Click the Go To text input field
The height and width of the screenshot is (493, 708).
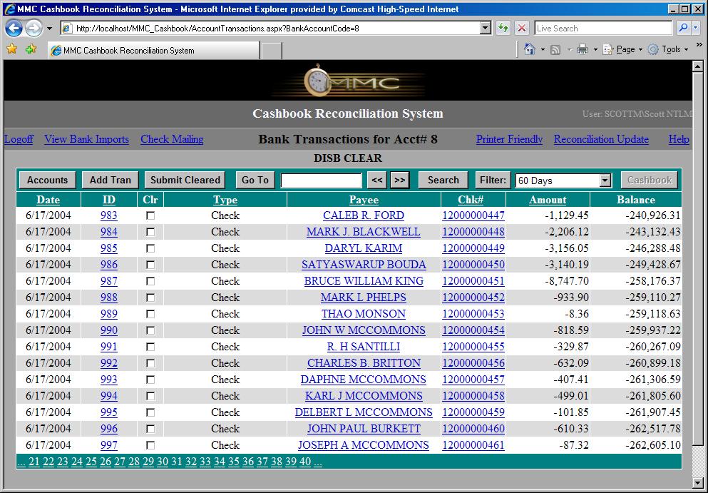click(x=322, y=181)
